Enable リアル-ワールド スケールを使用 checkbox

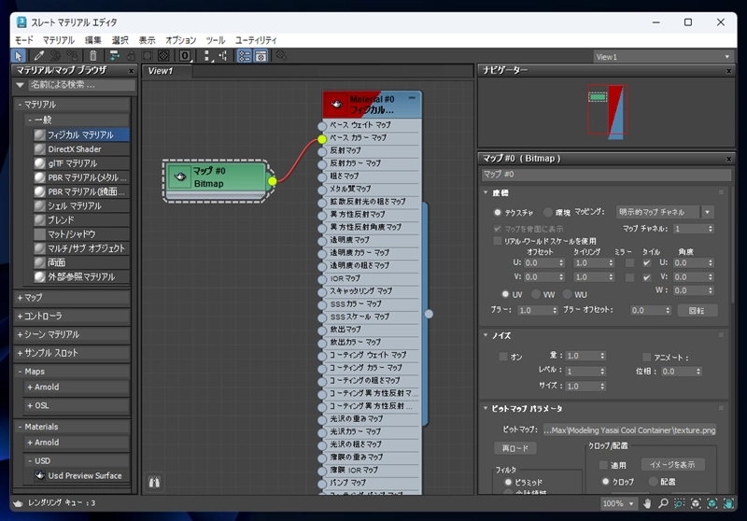pyautogui.click(x=498, y=241)
